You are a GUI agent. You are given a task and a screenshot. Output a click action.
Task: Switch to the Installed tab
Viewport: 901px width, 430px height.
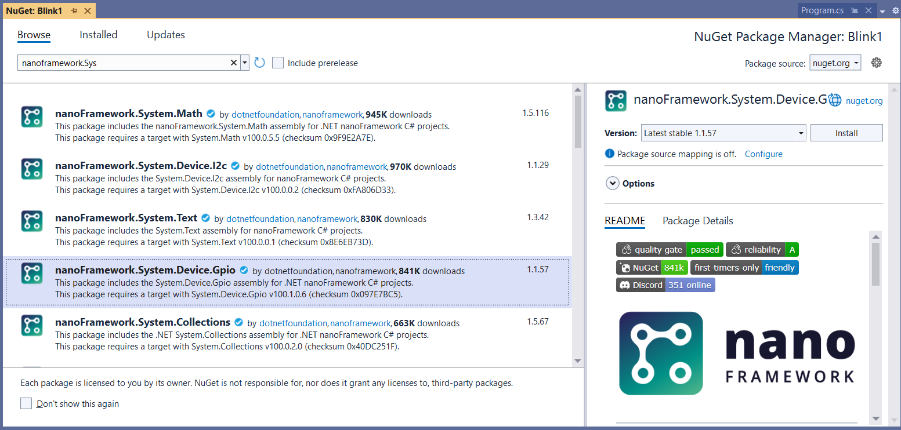pos(98,35)
